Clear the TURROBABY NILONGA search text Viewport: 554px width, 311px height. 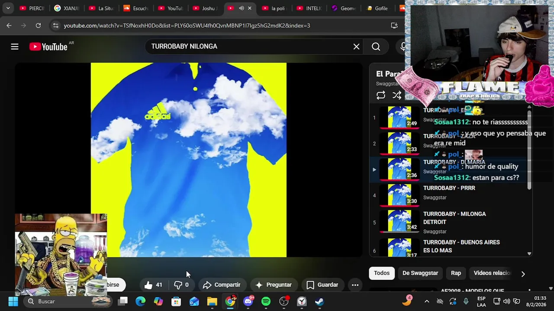point(356,47)
